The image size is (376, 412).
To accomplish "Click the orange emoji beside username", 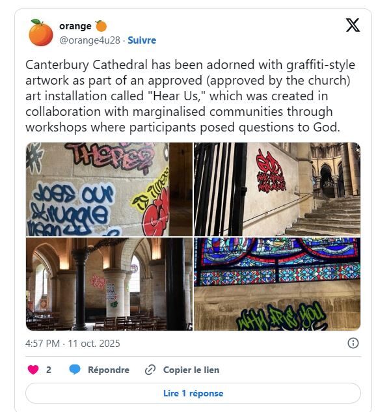I will coord(101,26).
